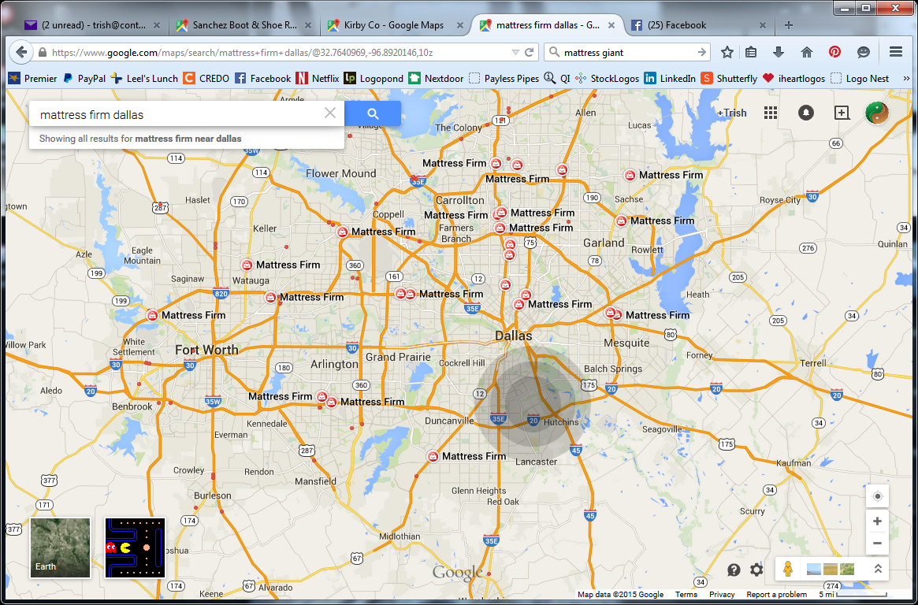Open the account profile avatar

[x=877, y=113]
